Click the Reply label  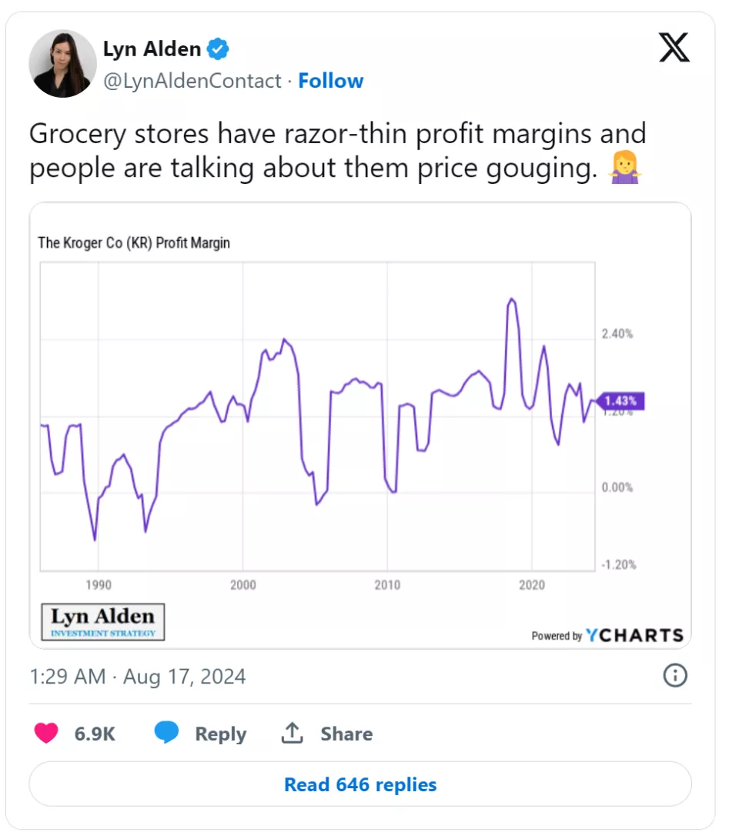tap(220, 734)
